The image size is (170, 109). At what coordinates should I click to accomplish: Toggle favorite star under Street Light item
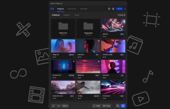(124, 99)
